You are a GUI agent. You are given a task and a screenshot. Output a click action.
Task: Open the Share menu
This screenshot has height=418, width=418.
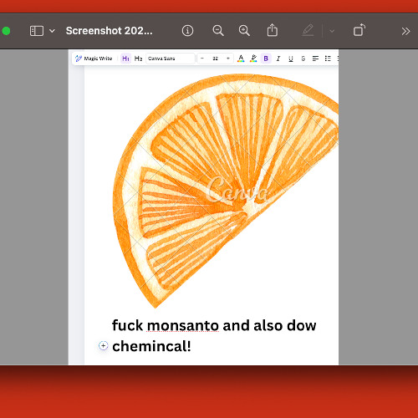tap(273, 30)
